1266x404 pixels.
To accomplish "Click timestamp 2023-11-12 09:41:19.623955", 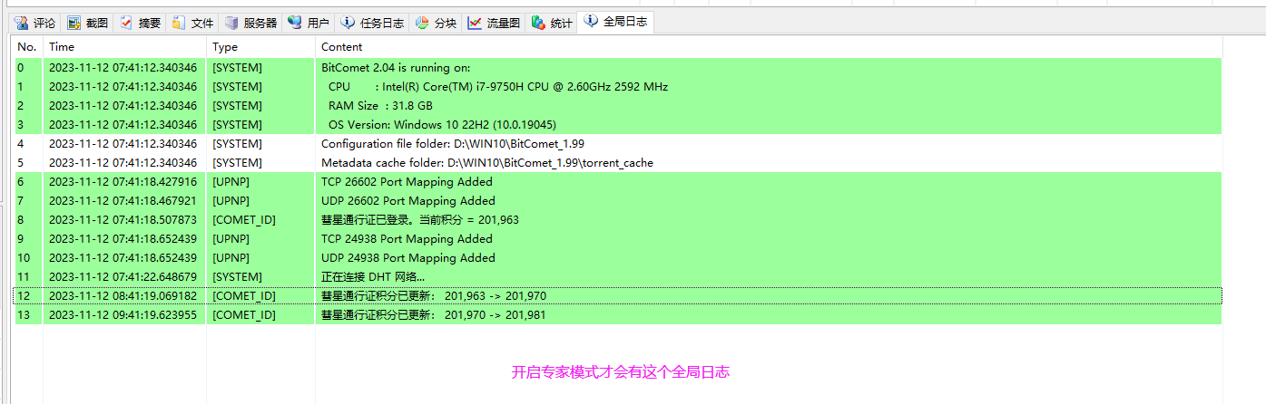I will click(x=123, y=315).
